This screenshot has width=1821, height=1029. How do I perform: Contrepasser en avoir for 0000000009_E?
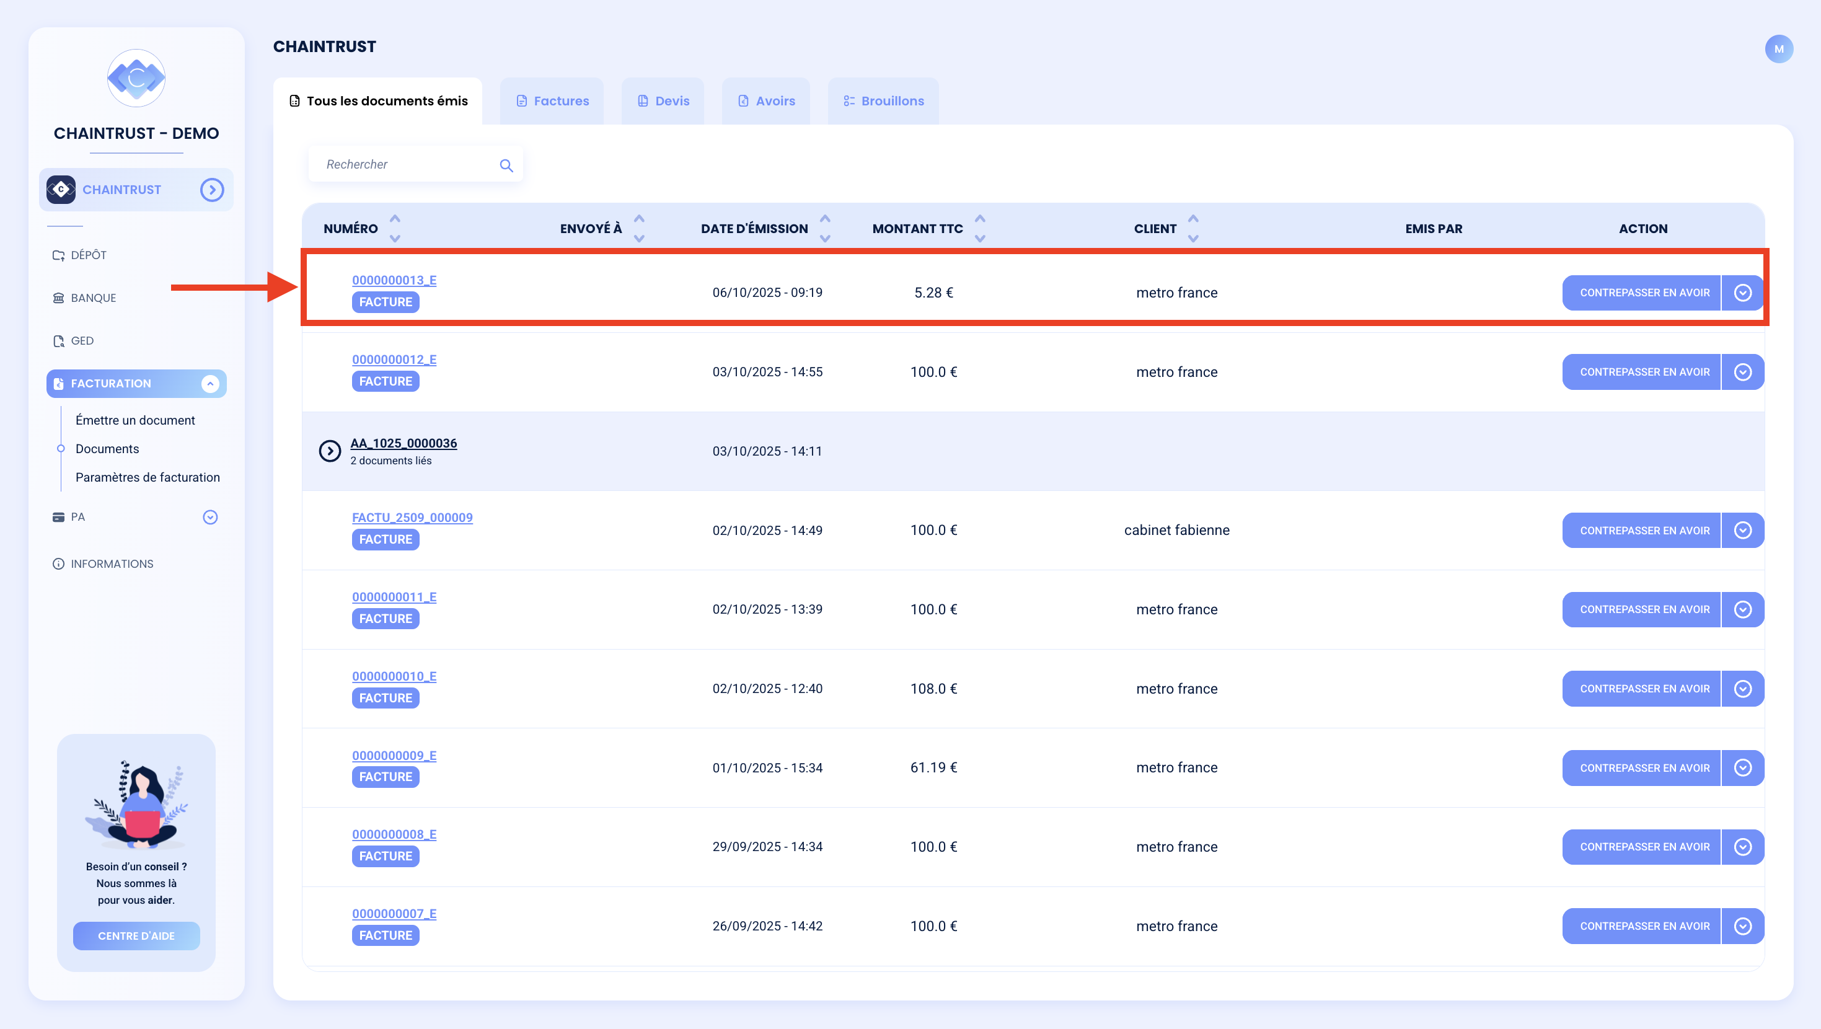click(1641, 768)
